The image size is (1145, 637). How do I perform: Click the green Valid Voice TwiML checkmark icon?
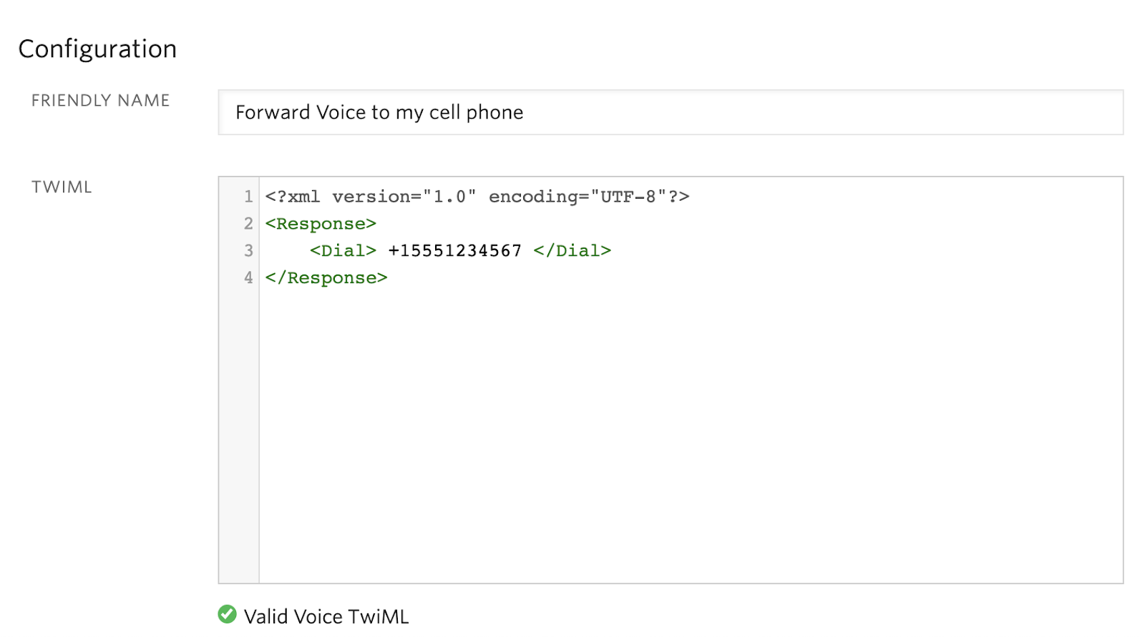point(227,614)
